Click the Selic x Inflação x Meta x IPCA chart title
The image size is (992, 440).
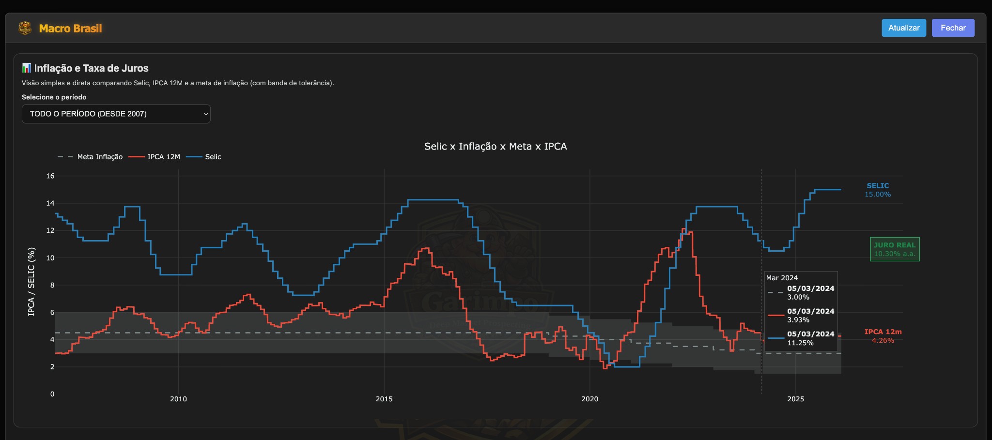point(495,146)
